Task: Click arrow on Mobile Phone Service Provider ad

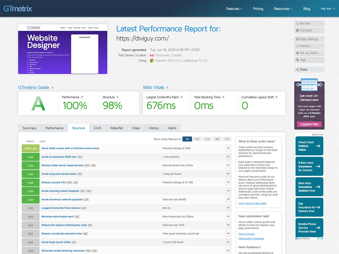Action: pos(318,228)
